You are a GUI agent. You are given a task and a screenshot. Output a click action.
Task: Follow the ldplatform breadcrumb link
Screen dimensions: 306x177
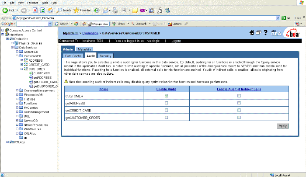coord(70,33)
